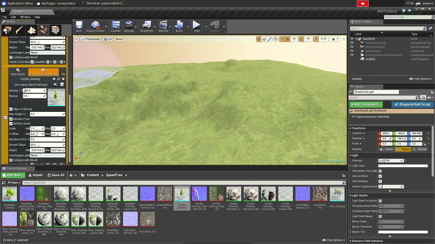Open the File menu
Image resolution: width=435 pixels, height=244 pixels.
coord(4,17)
